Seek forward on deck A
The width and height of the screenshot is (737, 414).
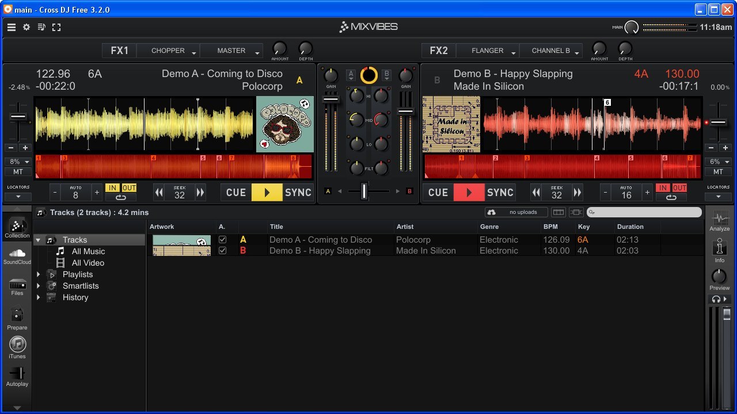(x=200, y=193)
